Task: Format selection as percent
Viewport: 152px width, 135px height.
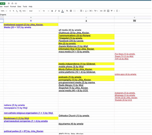Action: coord(14,11)
